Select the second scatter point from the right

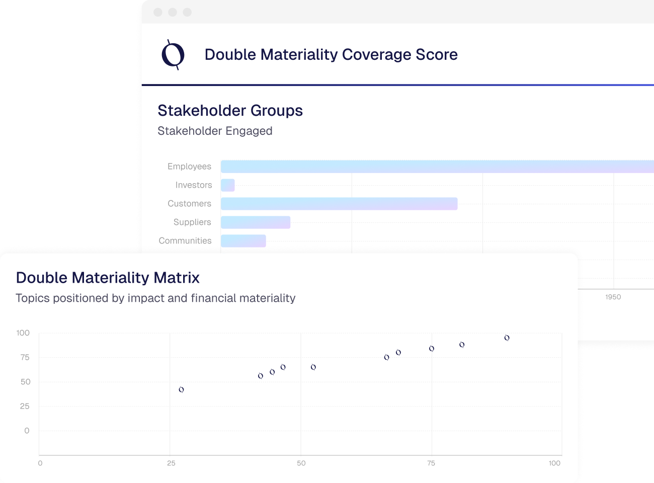[x=462, y=345]
